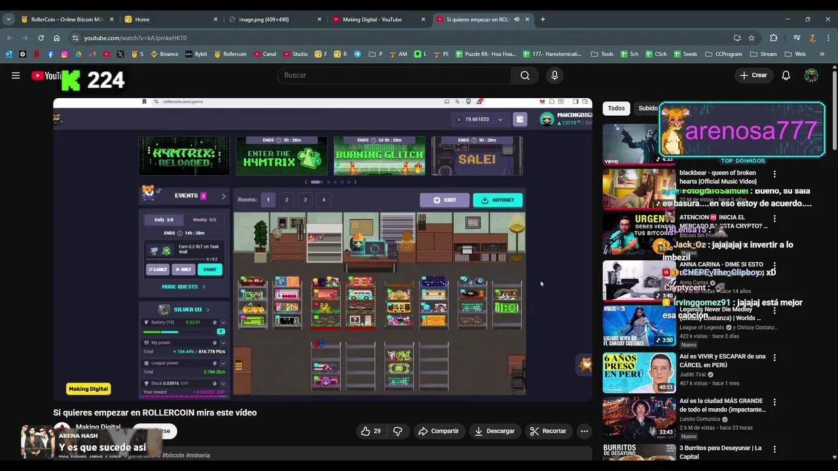Start voice search with the microphone icon
The height and width of the screenshot is (471, 838).
555,75
